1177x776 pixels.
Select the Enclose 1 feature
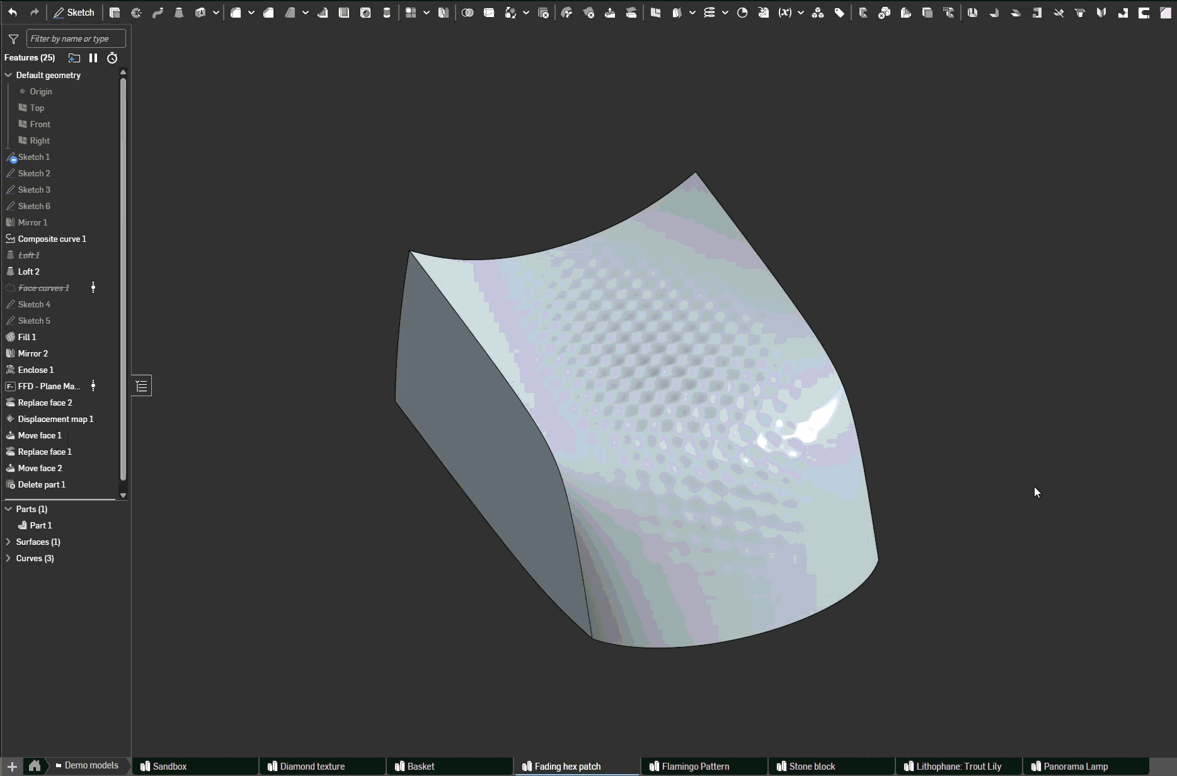(36, 370)
